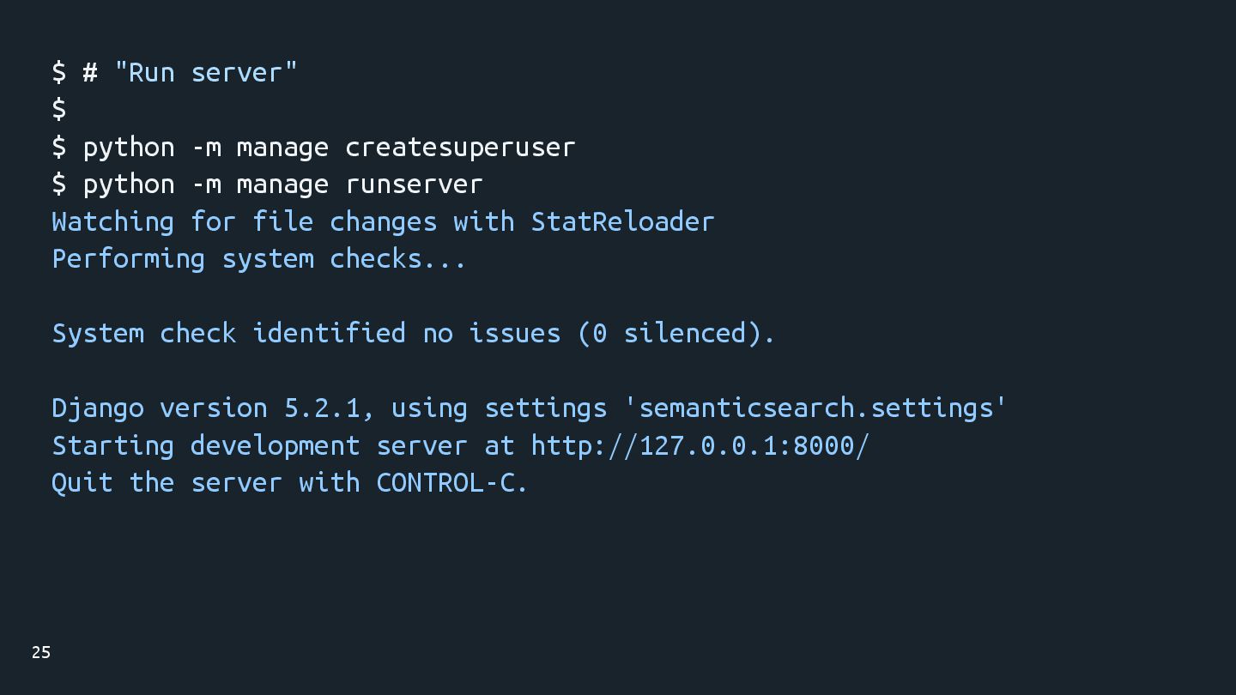Click the word manage in the runserver command
This screenshot has width=1236, height=695.
[282, 184]
